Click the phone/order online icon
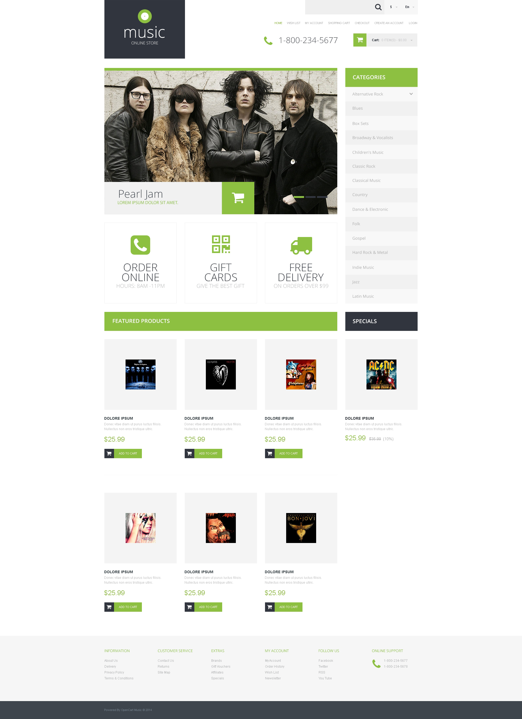The width and height of the screenshot is (522, 719). 140,244
